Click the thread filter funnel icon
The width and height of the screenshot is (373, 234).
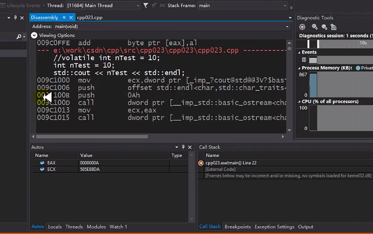(x=146, y=6)
